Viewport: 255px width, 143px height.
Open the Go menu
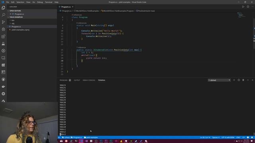point(33,2)
